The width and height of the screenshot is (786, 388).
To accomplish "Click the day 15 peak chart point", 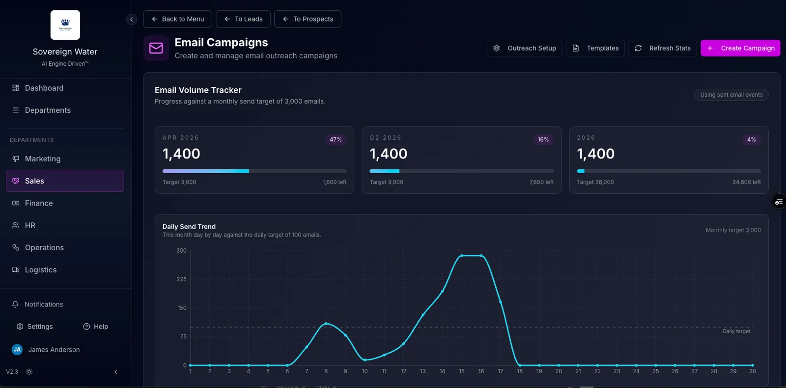I will tap(462, 256).
